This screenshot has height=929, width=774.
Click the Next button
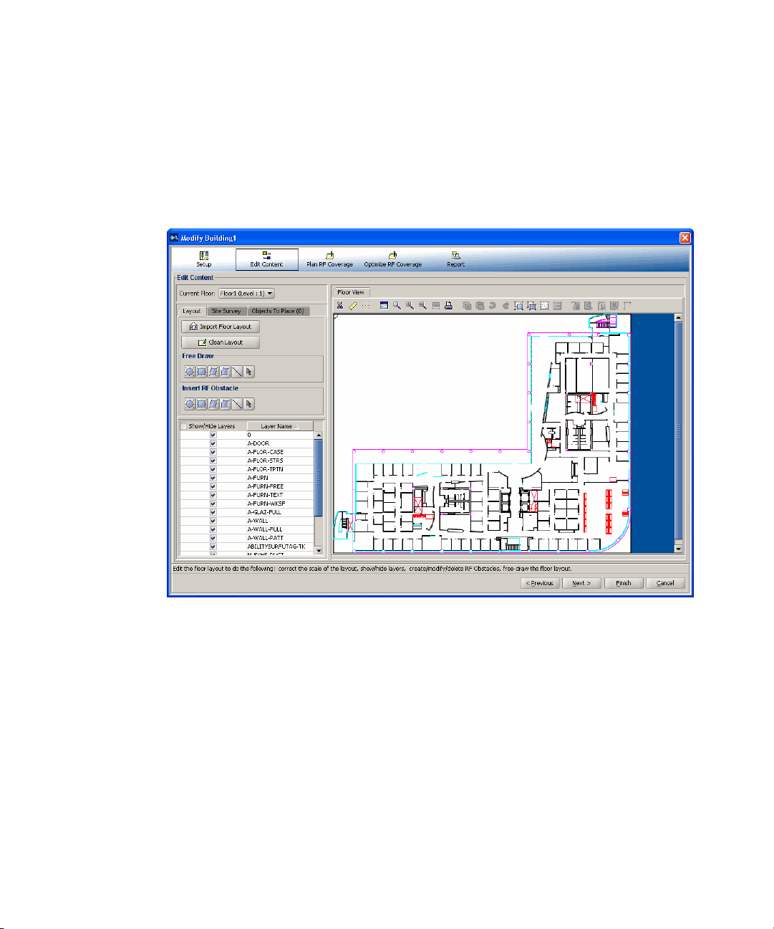(581, 583)
